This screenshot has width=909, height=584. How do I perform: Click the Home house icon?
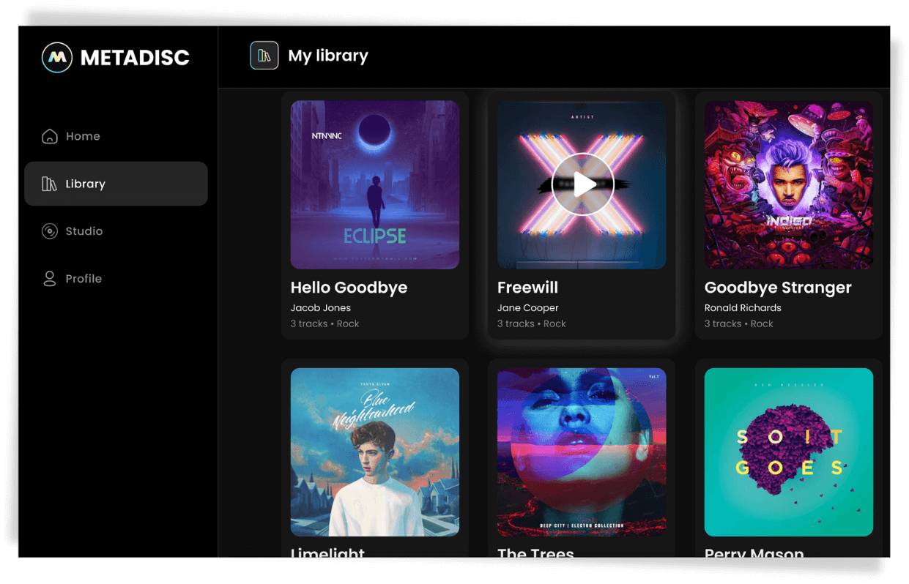[50, 136]
